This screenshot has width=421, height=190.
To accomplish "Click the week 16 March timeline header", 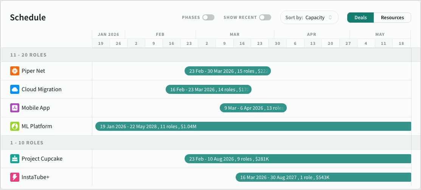I will click(242, 43).
